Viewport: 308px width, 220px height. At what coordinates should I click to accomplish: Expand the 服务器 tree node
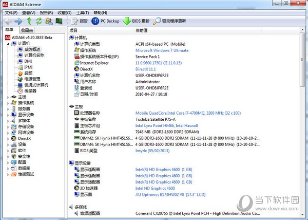(x=8, y=109)
